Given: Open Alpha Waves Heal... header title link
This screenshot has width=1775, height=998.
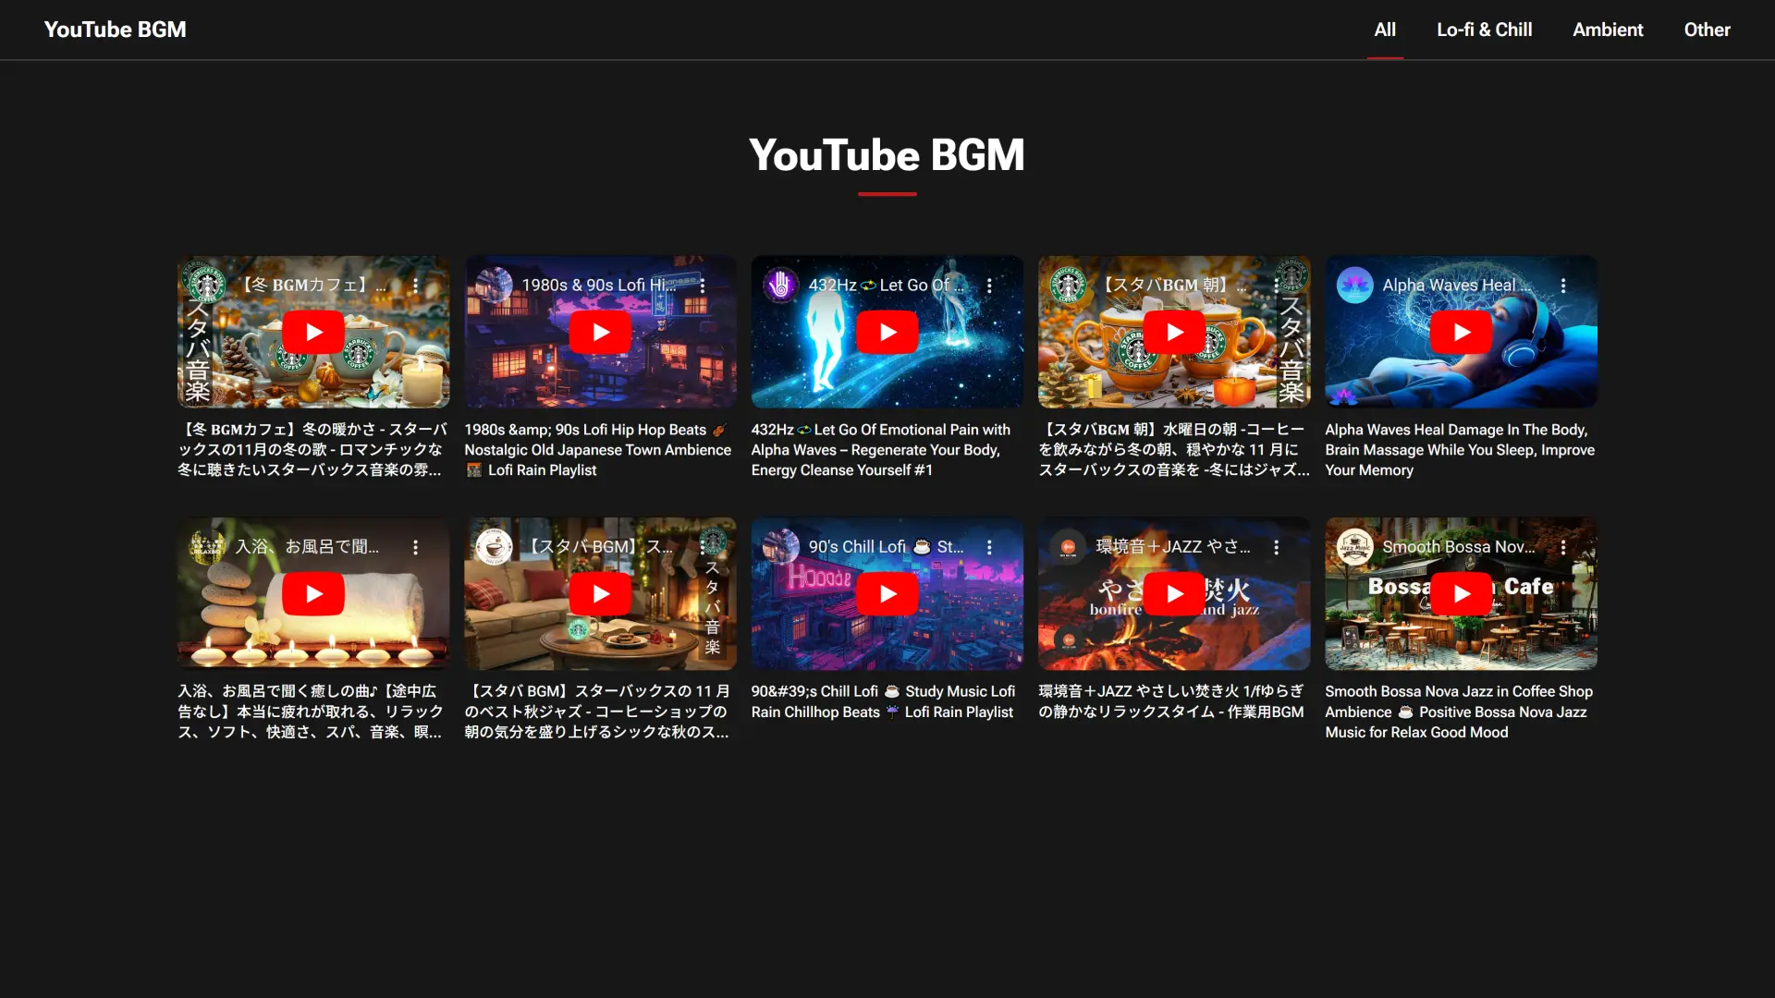Looking at the screenshot, I should point(1457,286).
